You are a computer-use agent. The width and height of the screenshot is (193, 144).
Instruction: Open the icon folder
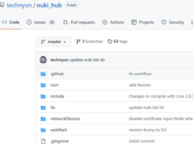coord(54,85)
